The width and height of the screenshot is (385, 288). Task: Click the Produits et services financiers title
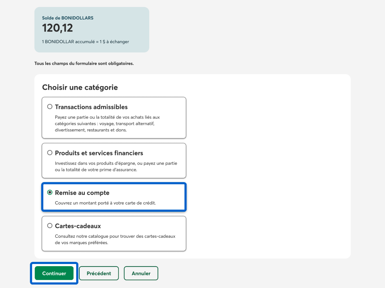(x=99, y=153)
